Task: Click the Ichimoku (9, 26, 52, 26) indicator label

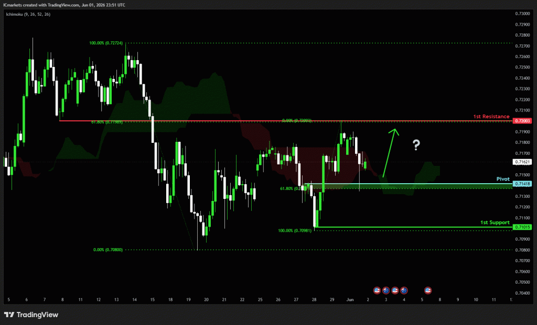Action: point(28,14)
